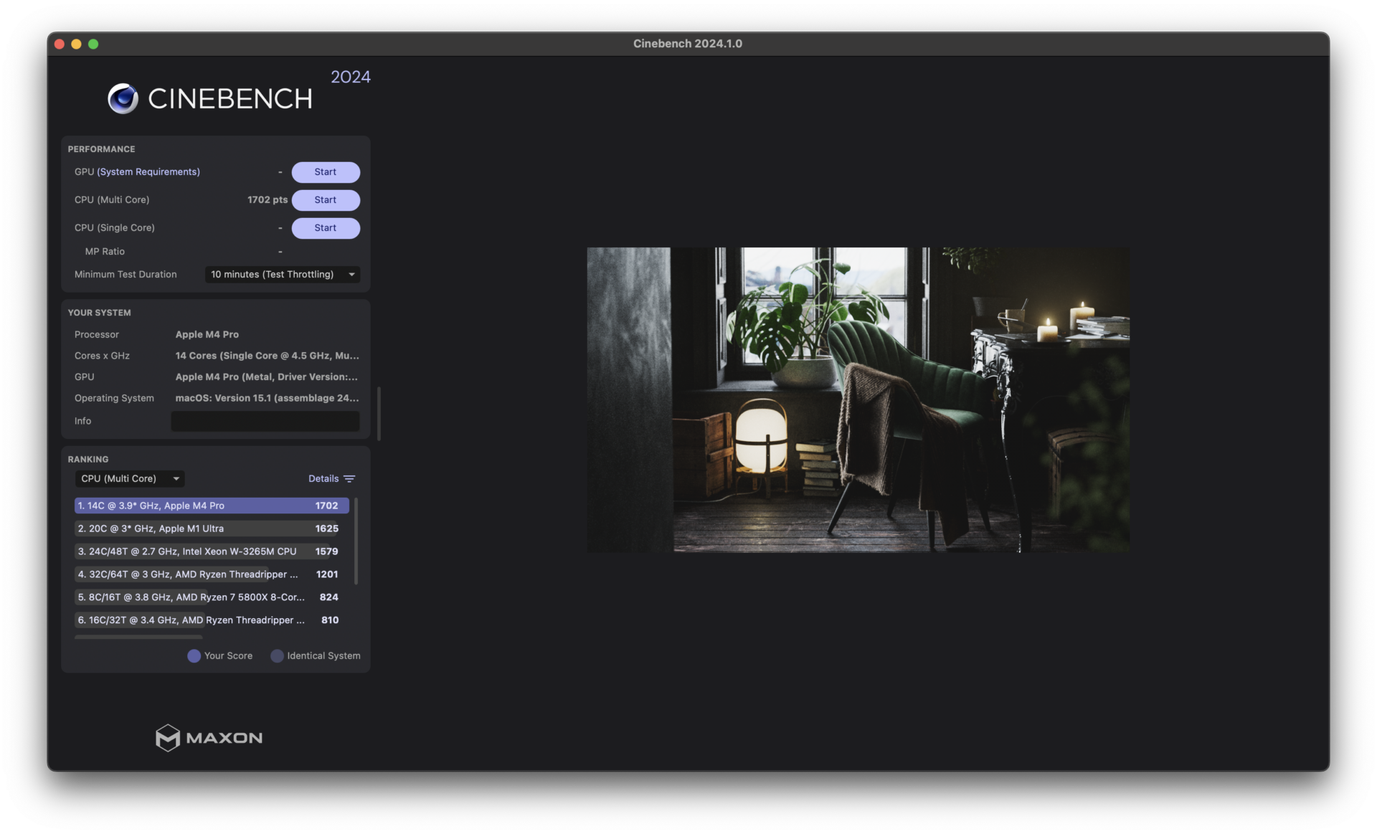Click the Cinebench 2024.1.0 window title

point(688,44)
